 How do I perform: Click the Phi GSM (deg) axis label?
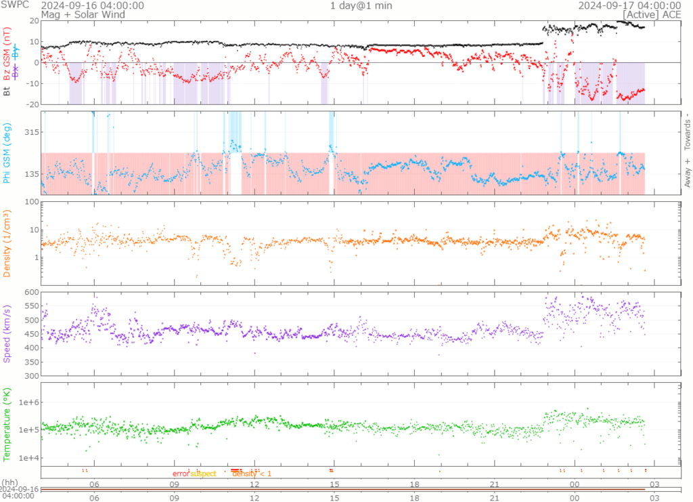click(7, 153)
